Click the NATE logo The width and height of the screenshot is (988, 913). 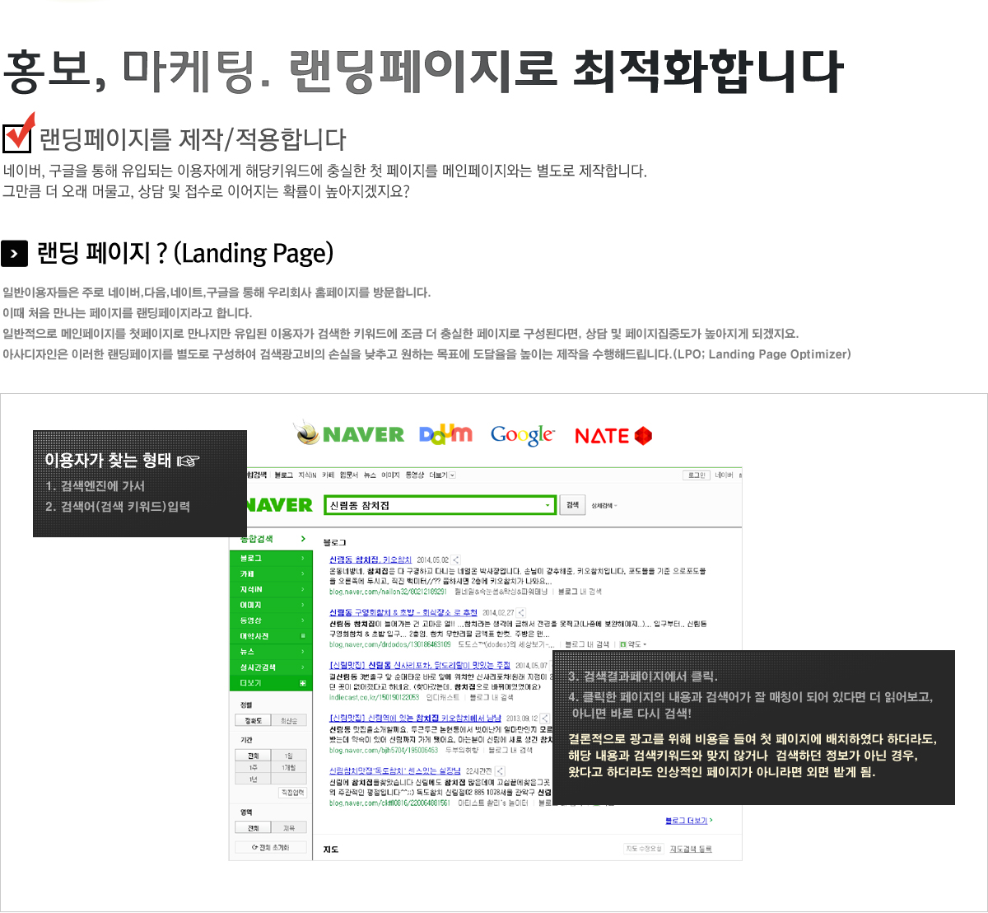pos(613,436)
